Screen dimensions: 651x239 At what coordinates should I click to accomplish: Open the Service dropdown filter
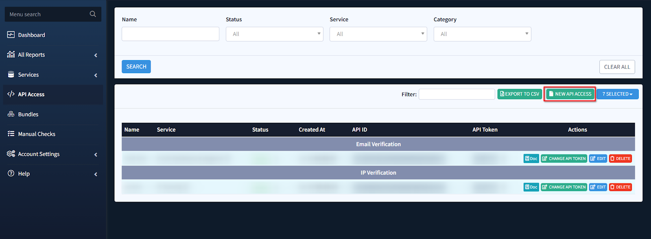coord(378,34)
